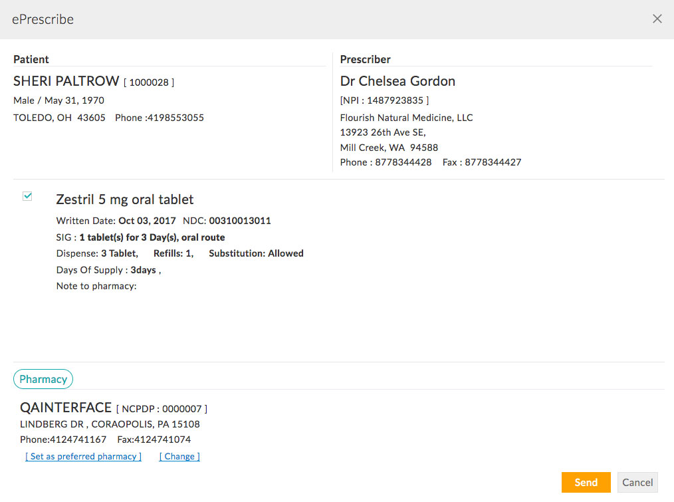
Task: Click the NDC code 00310013011
Action: pyautogui.click(x=240, y=221)
